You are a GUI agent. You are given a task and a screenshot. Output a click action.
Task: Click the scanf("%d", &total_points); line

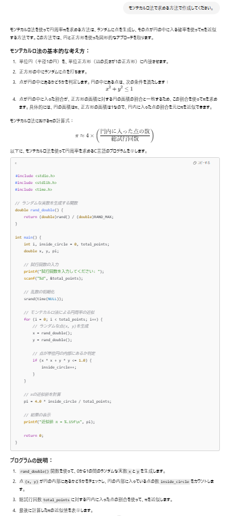click(x=54, y=278)
